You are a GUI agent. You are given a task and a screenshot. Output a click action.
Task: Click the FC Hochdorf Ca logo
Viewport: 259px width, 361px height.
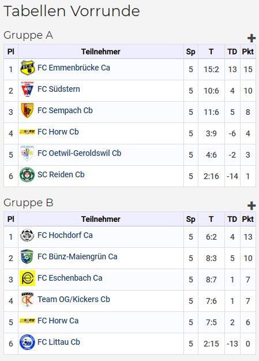coord(27,235)
